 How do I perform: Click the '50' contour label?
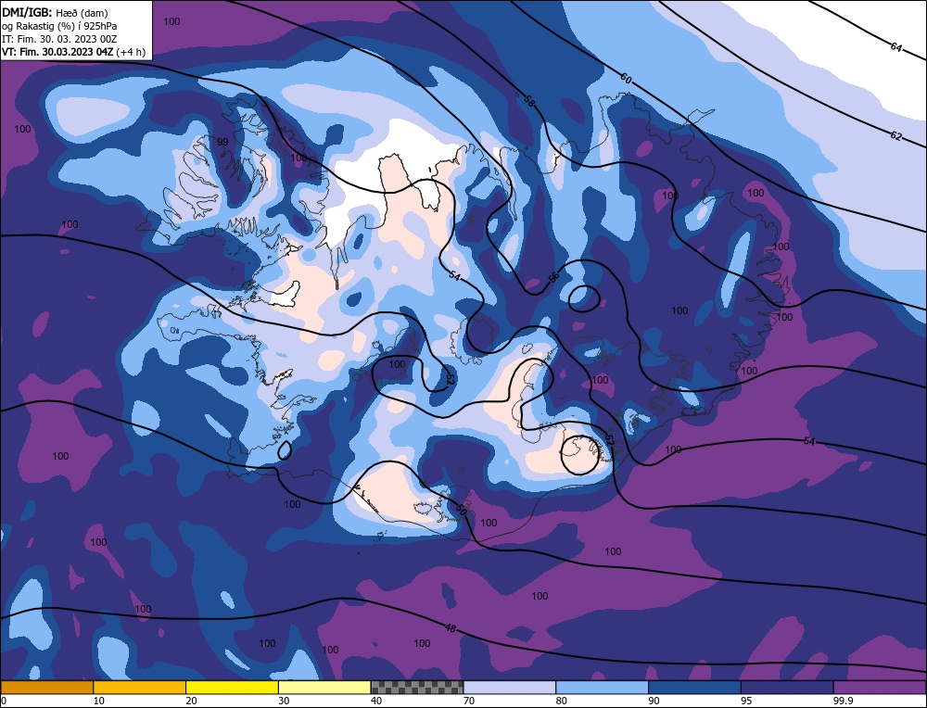(x=461, y=510)
